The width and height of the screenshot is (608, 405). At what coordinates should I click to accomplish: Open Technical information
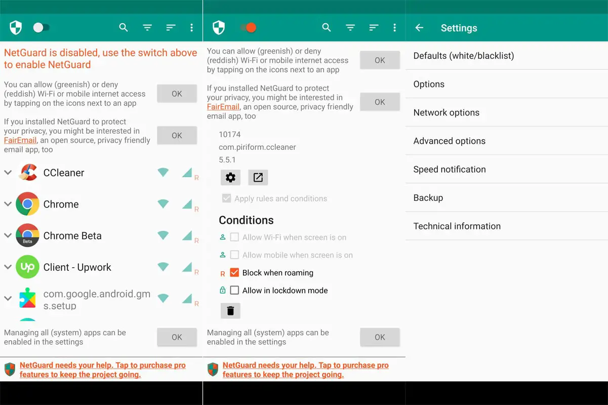click(x=507, y=226)
